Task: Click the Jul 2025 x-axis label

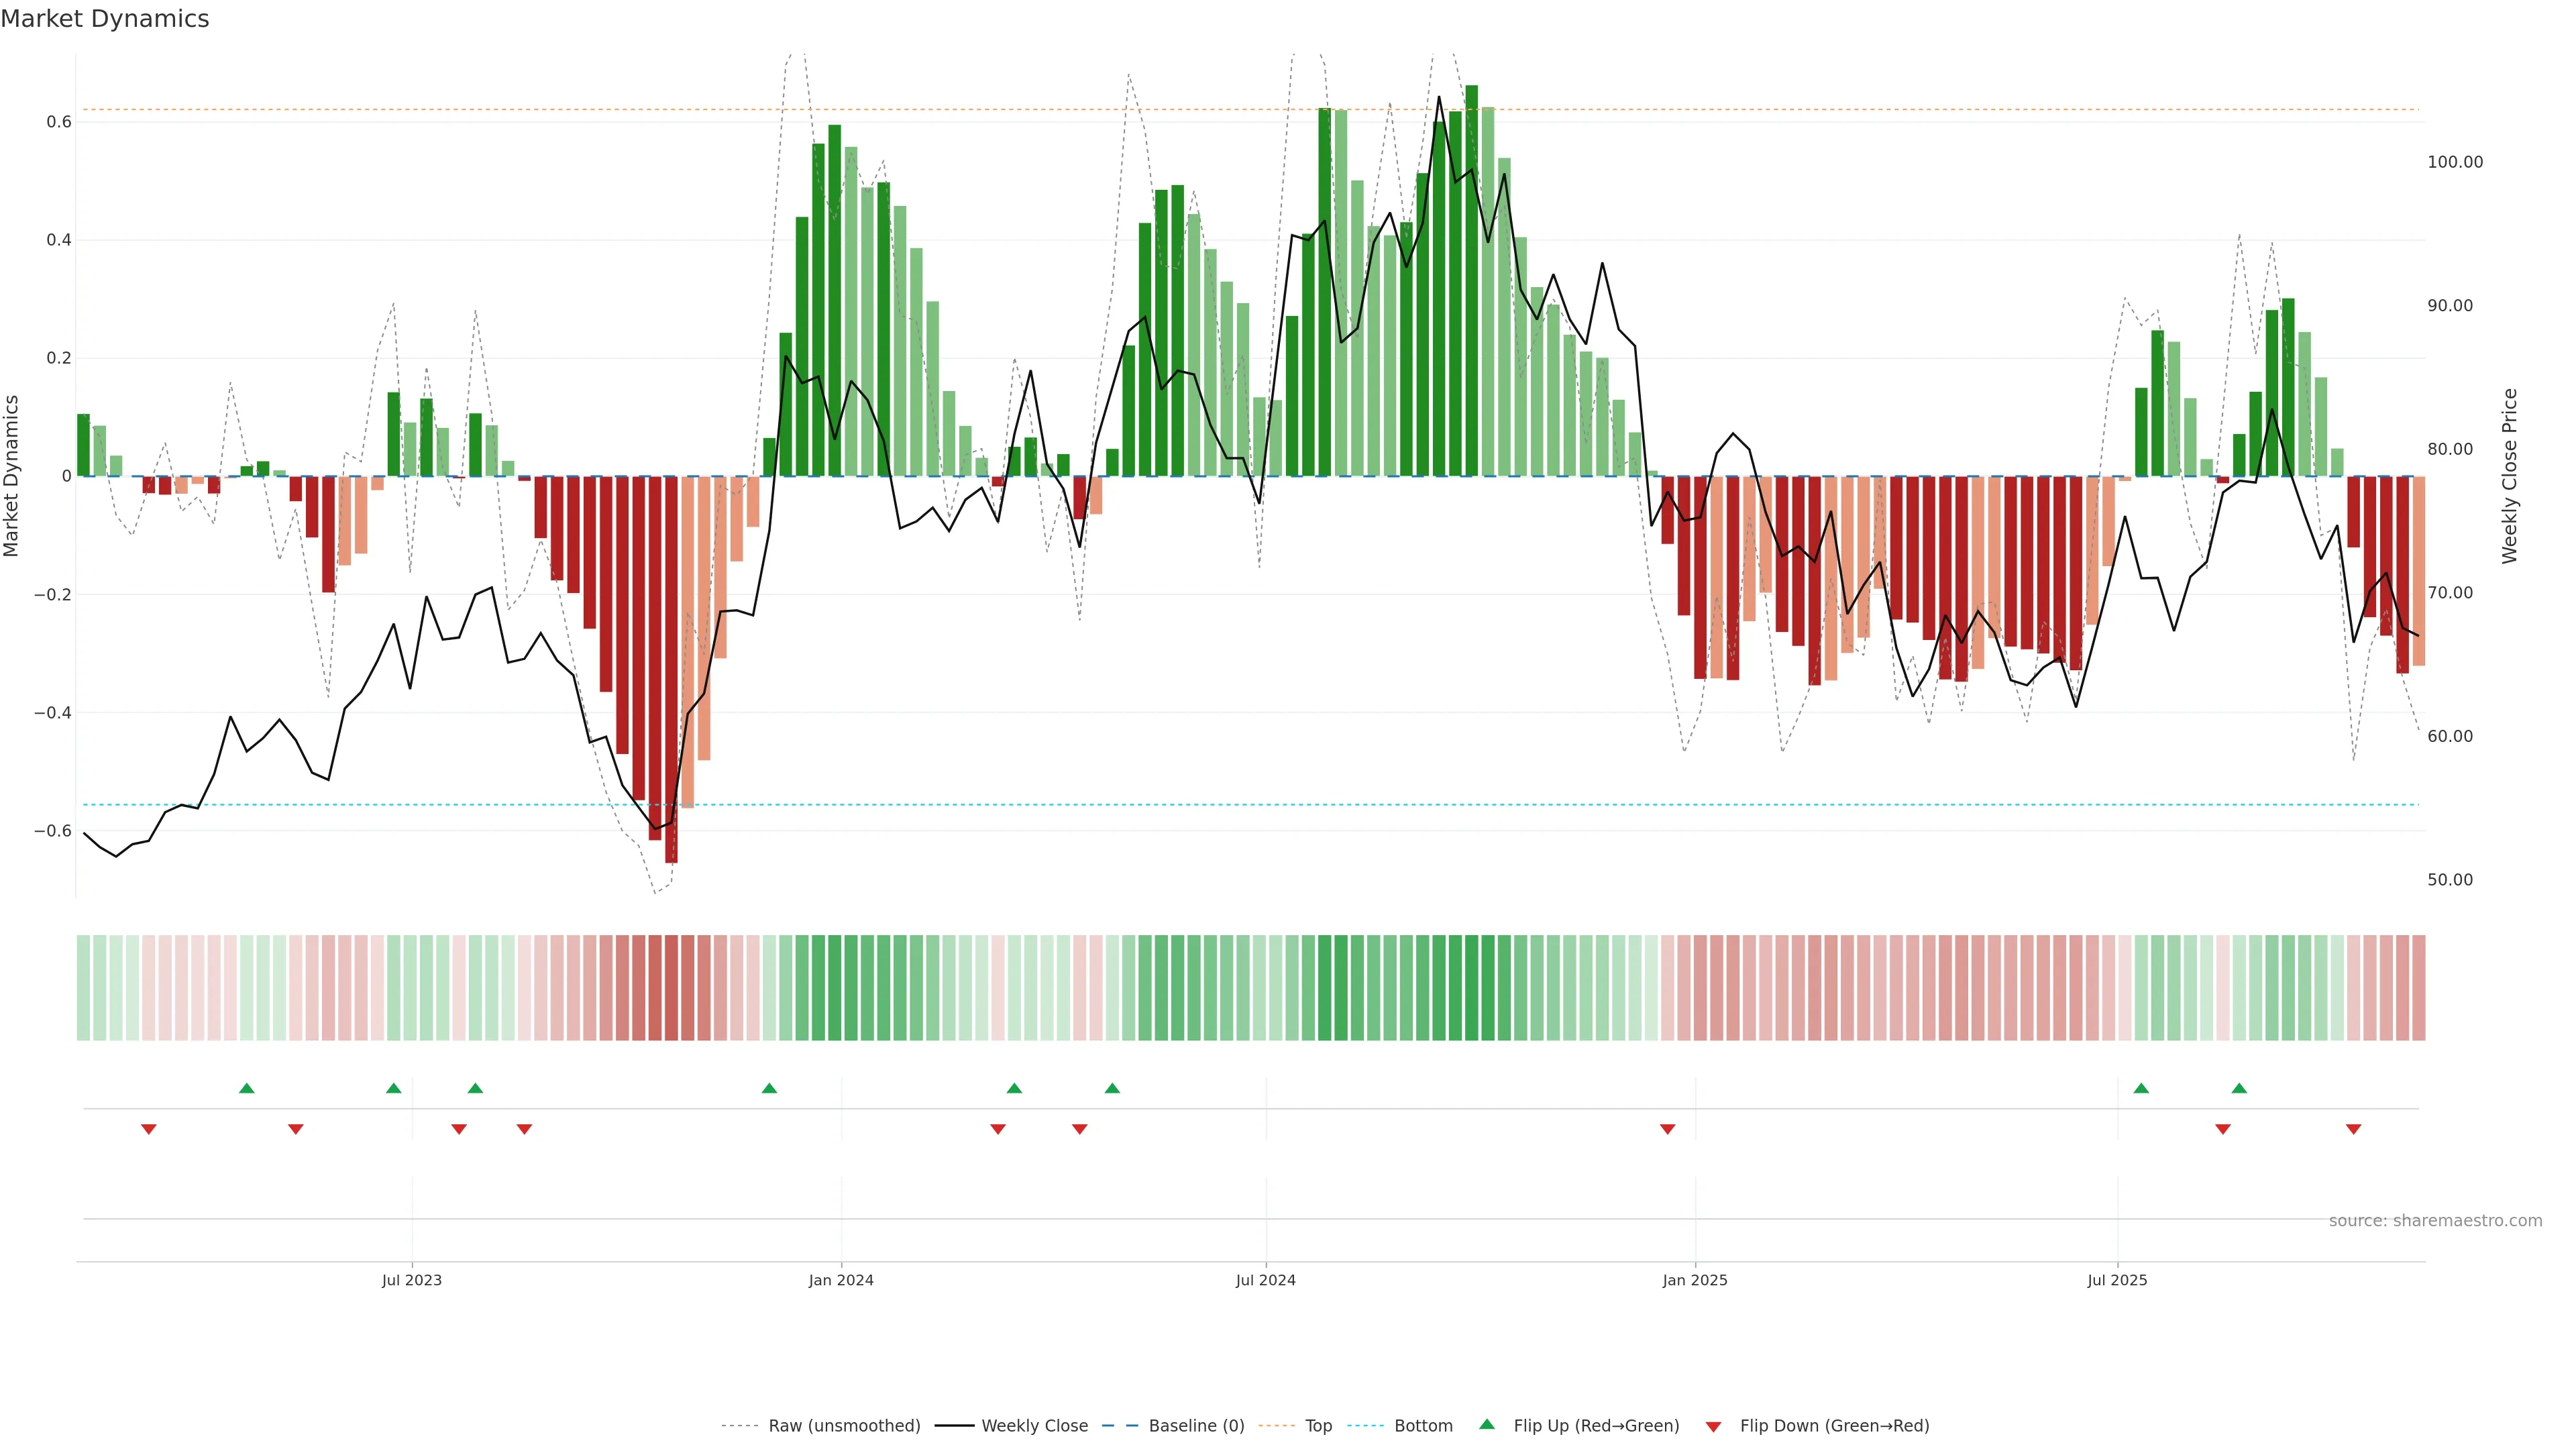Action: click(x=2117, y=1280)
